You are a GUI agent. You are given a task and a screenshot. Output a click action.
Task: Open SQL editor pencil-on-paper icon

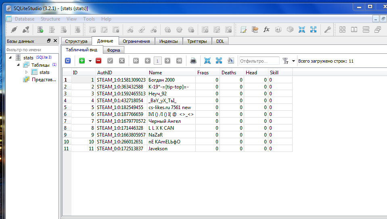244,29
